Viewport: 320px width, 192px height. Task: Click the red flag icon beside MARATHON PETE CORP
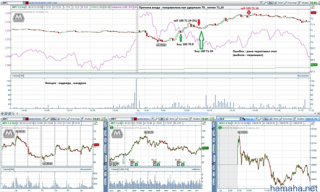tap(27, 3)
